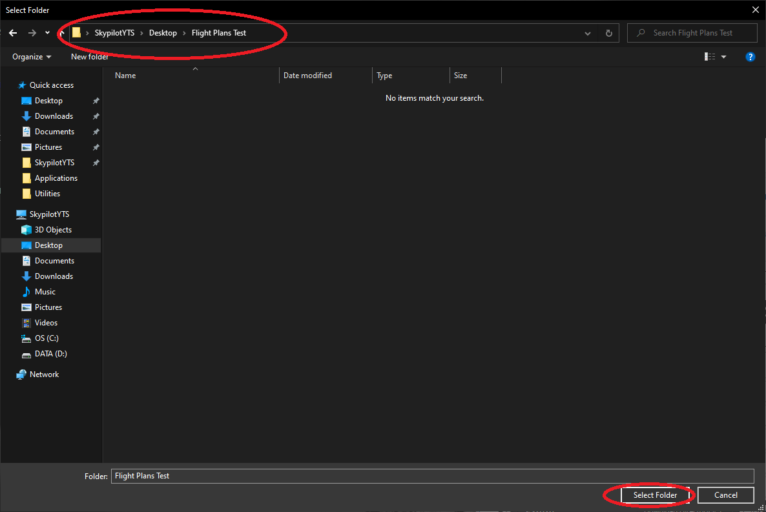Open Network in the navigation pane
766x512 pixels.
coord(44,374)
